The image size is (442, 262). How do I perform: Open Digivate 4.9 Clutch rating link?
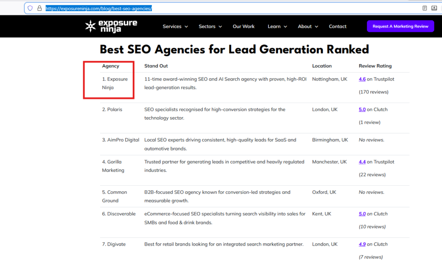(362, 244)
